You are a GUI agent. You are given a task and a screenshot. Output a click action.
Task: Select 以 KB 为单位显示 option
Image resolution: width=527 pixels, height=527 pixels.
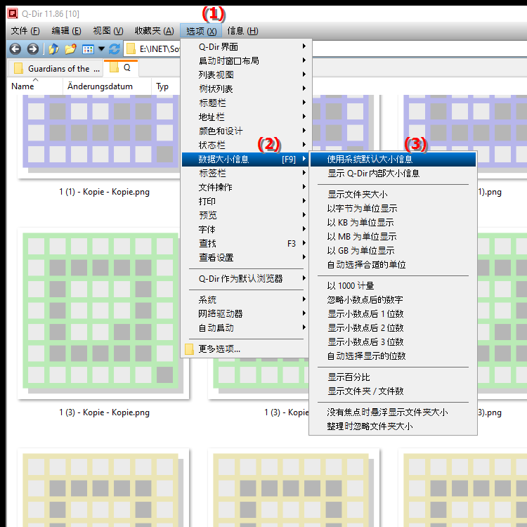pos(393,223)
